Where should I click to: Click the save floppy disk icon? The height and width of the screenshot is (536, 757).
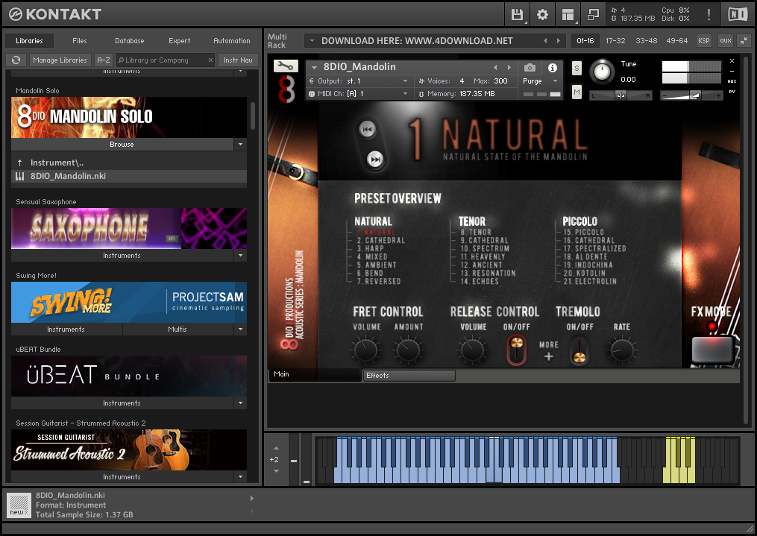[x=517, y=15]
